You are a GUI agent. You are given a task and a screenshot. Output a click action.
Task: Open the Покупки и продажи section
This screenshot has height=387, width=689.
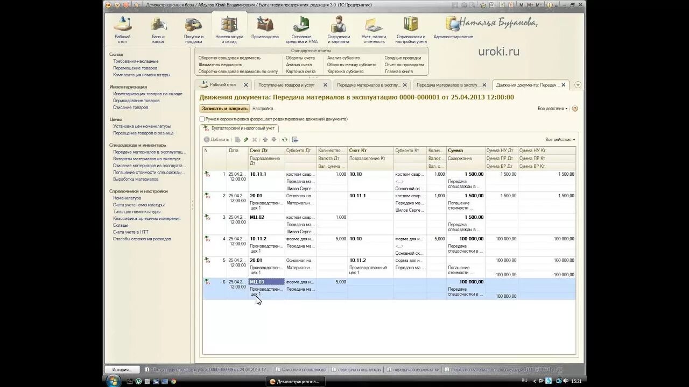pos(193,30)
